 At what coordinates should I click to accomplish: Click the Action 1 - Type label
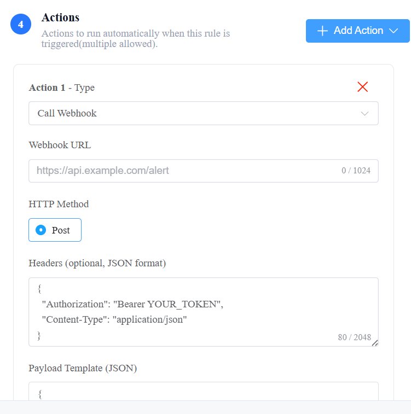click(x=61, y=88)
